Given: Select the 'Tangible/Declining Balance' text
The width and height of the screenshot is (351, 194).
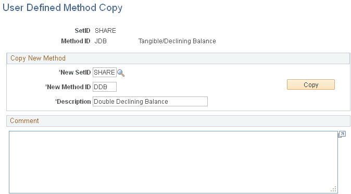Looking at the screenshot, I should tap(177, 41).
